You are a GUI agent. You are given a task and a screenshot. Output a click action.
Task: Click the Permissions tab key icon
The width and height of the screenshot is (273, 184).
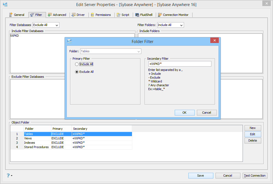click(x=93, y=15)
